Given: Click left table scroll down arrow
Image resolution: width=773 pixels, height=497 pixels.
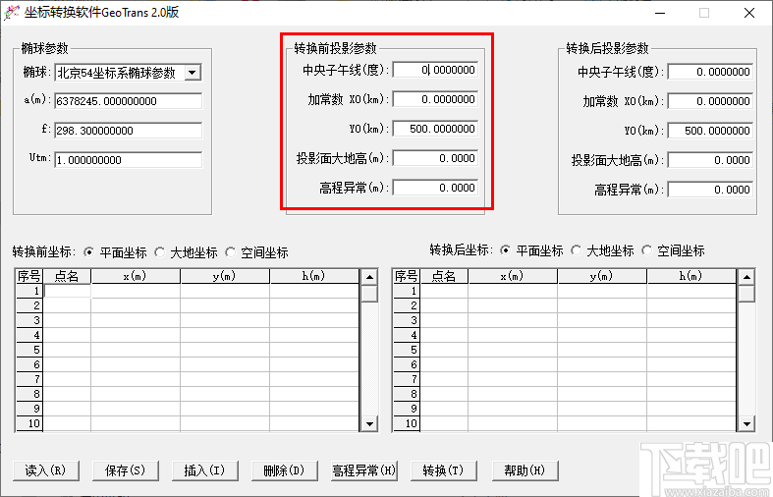Looking at the screenshot, I should tap(369, 423).
